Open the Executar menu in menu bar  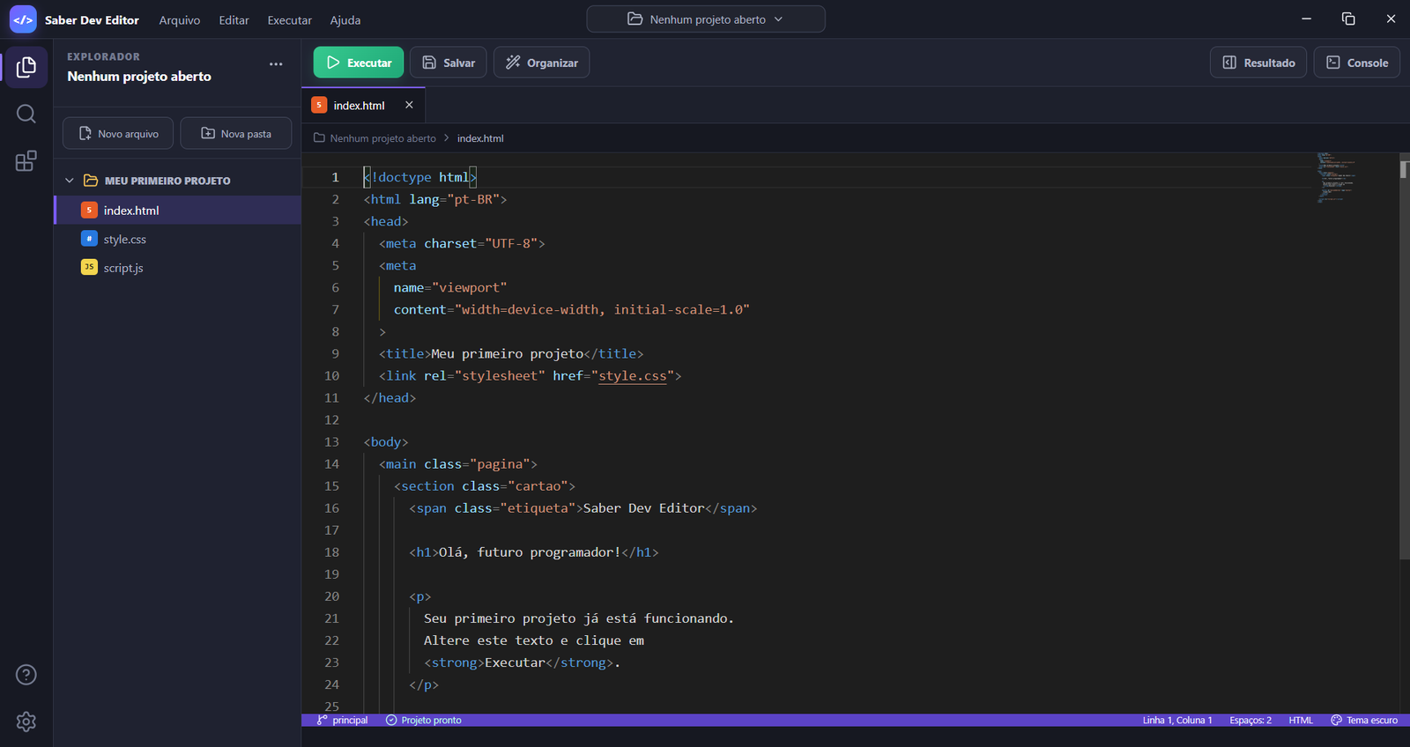click(x=290, y=20)
